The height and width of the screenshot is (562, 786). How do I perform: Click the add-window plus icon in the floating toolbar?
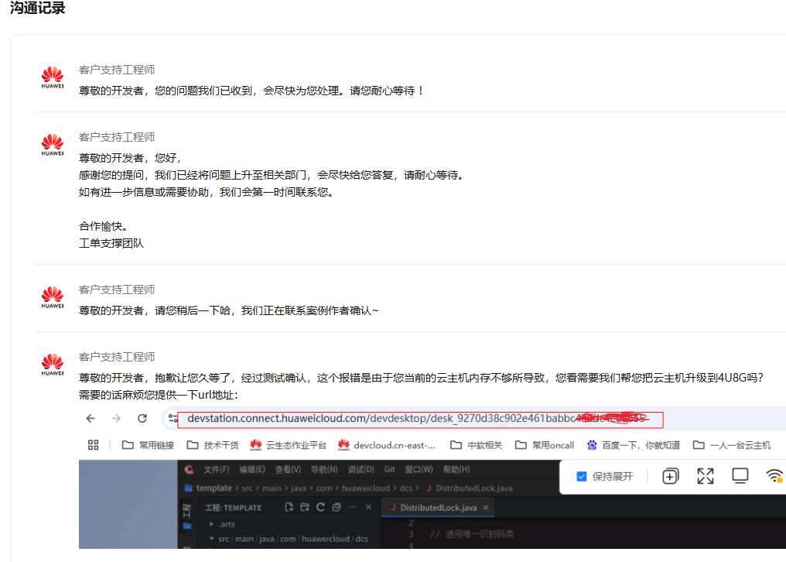(670, 476)
